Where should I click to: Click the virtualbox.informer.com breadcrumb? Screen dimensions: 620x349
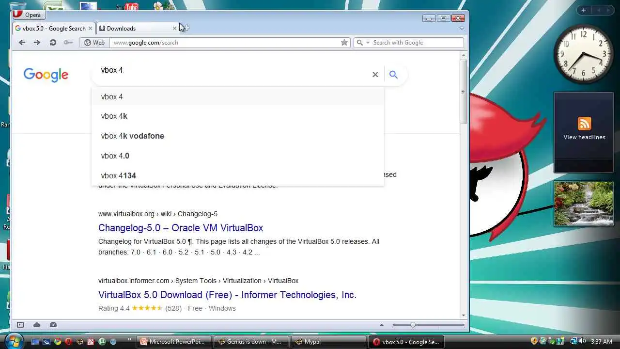[x=199, y=281]
